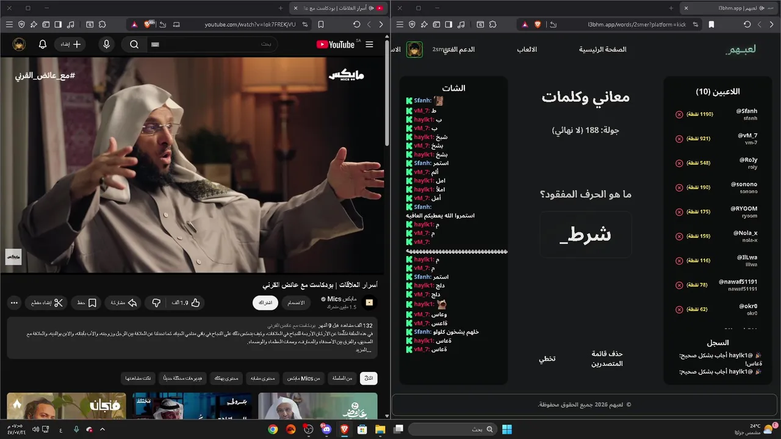Remove player RoJy with X icon

pyautogui.click(x=679, y=163)
